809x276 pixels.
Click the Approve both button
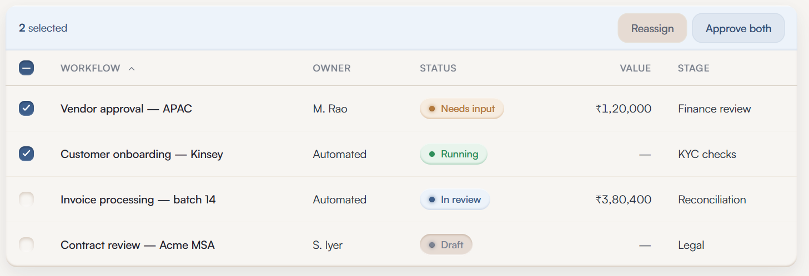click(738, 28)
